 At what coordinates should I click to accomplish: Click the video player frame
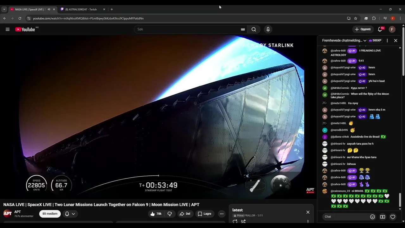[x=159, y=117]
